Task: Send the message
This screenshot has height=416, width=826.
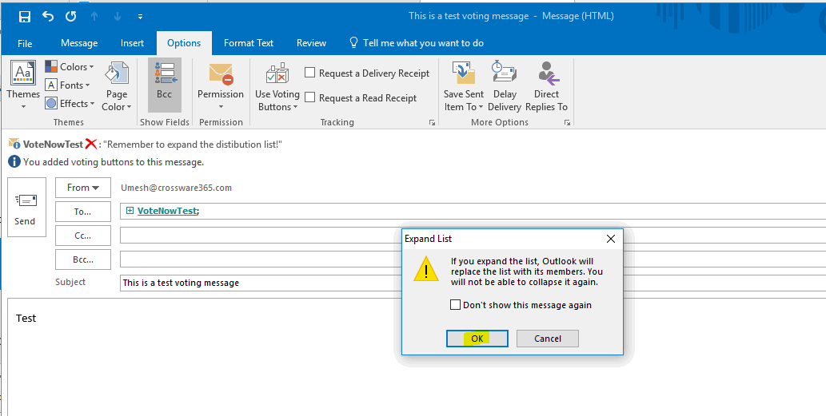Action: (x=26, y=208)
